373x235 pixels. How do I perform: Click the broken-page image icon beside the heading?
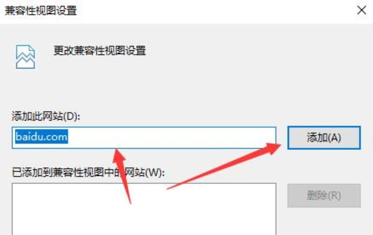(x=26, y=57)
